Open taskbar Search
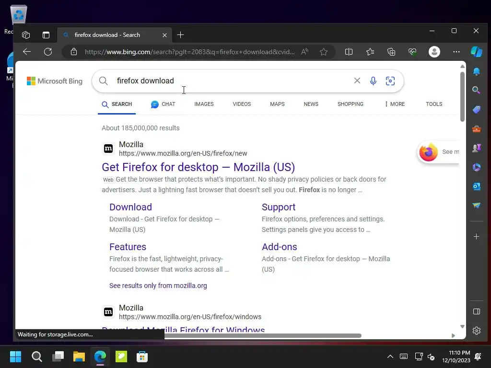This screenshot has width=491, height=368. click(x=36, y=356)
